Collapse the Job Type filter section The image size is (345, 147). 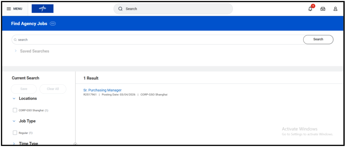pyautogui.click(x=14, y=121)
